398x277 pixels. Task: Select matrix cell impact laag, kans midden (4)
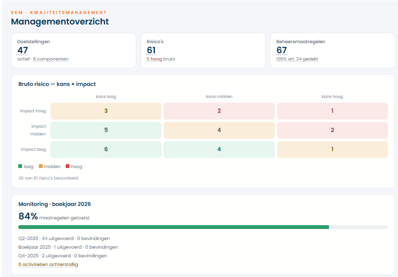pyautogui.click(x=219, y=149)
